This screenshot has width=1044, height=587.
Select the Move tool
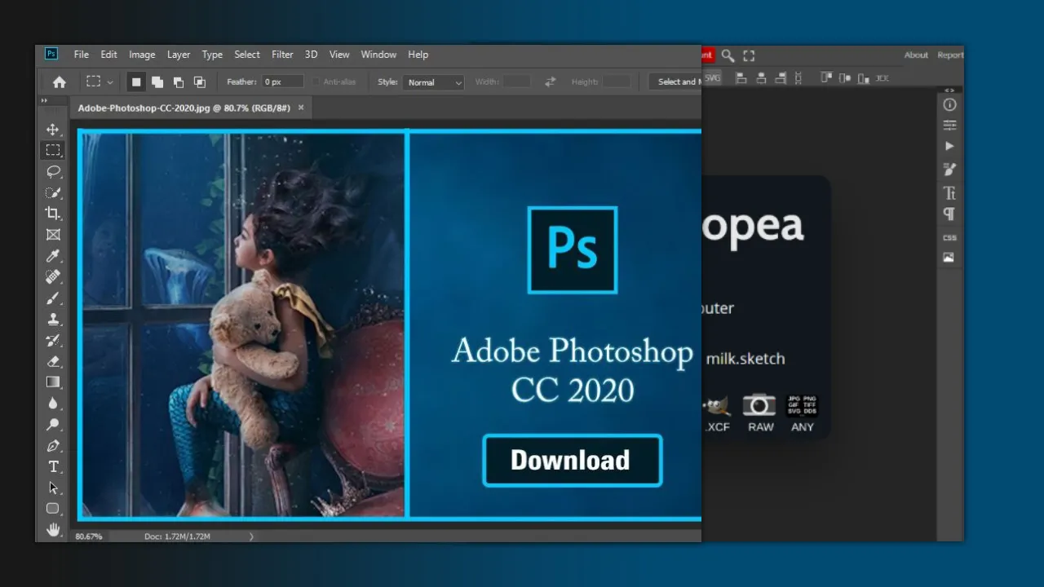pyautogui.click(x=53, y=130)
